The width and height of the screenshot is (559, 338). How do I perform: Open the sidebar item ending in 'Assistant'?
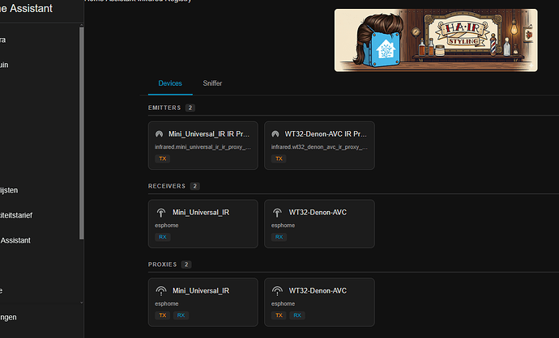pyautogui.click(x=15, y=240)
